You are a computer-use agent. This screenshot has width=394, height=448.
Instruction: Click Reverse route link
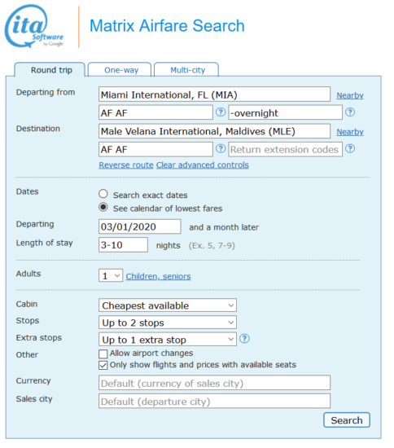pyautogui.click(x=126, y=165)
